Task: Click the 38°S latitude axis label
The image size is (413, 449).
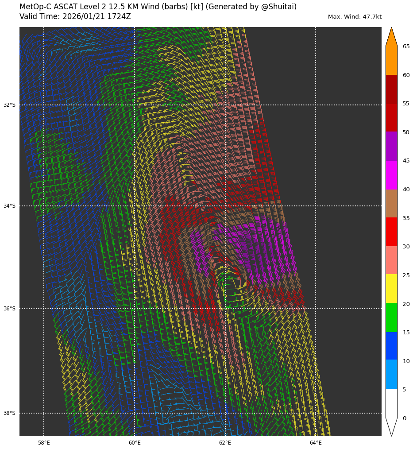Action: 9,413
